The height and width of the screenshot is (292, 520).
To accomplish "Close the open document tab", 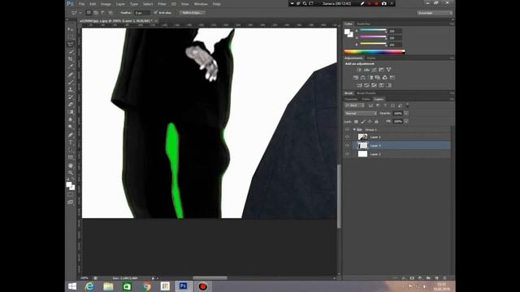I will point(156,21).
